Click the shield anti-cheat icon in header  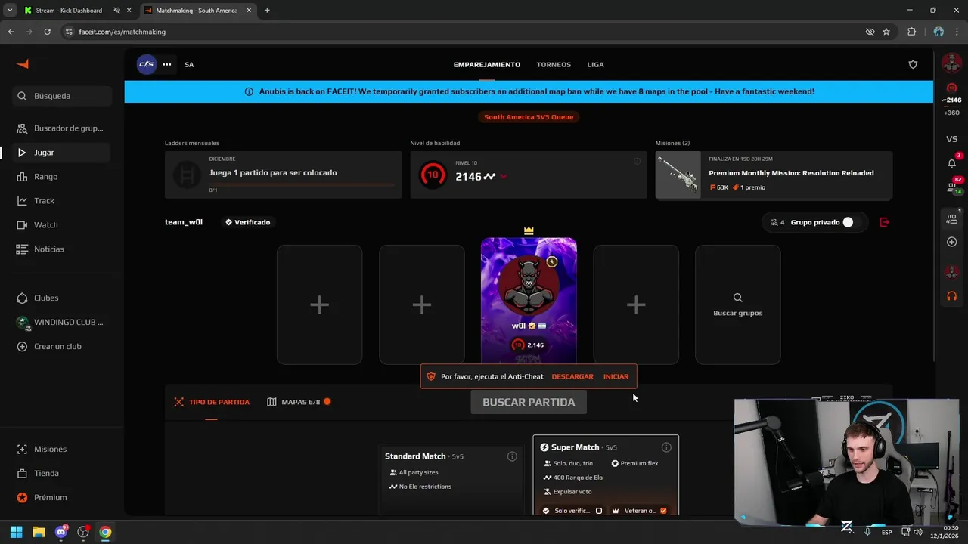913,64
